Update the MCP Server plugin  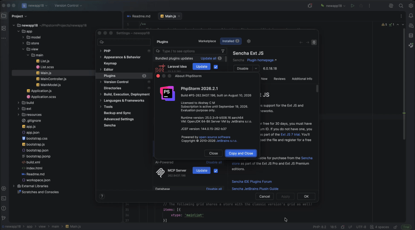coord(201,170)
